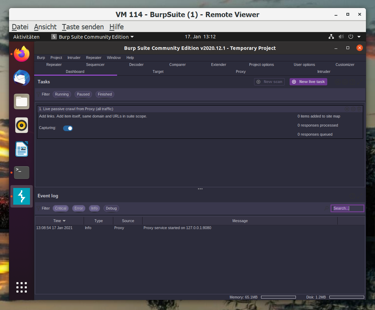375x310 pixels.
Task: Click the New live task button
Action: pos(308,82)
